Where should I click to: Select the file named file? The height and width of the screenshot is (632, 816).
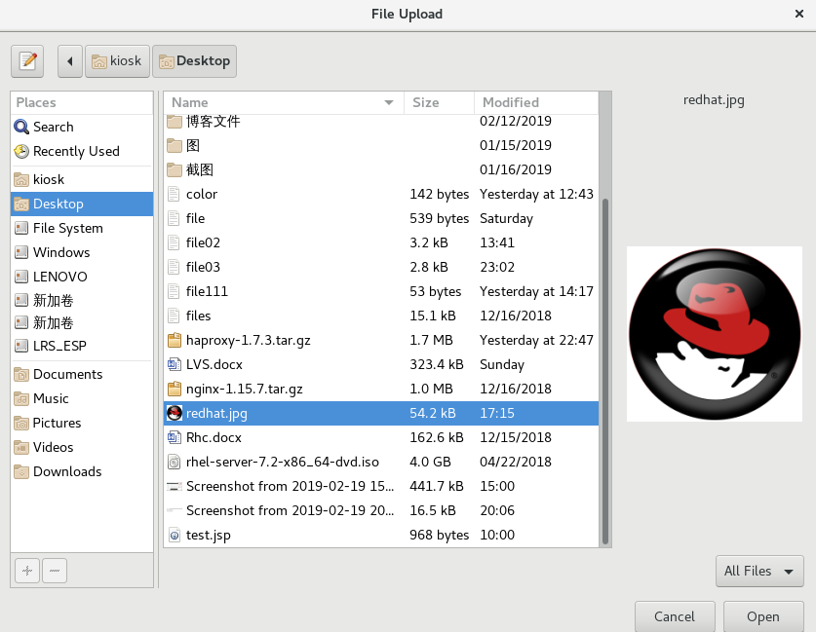pyautogui.click(x=381, y=219)
